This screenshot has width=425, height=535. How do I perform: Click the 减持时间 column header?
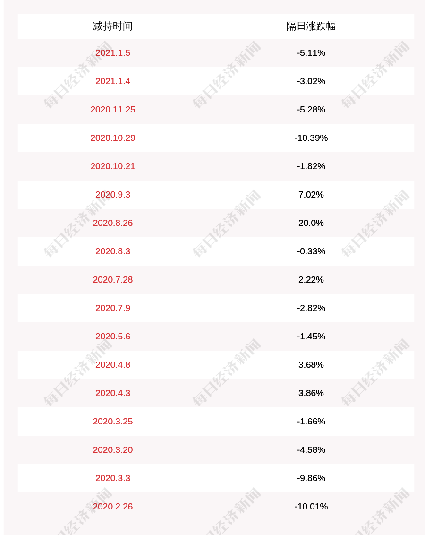(x=113, y=26)
